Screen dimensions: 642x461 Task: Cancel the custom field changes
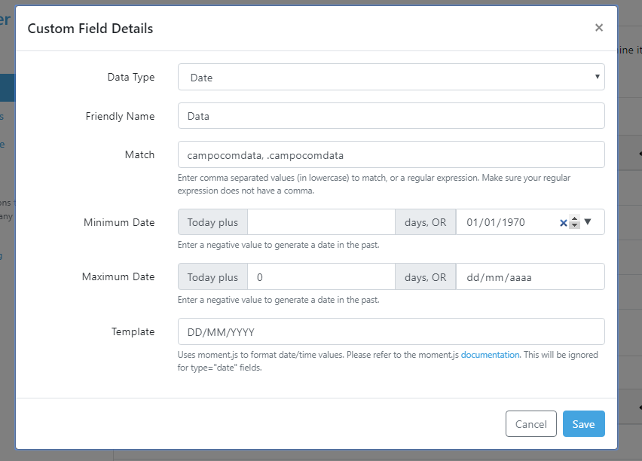tap(531, 424)
